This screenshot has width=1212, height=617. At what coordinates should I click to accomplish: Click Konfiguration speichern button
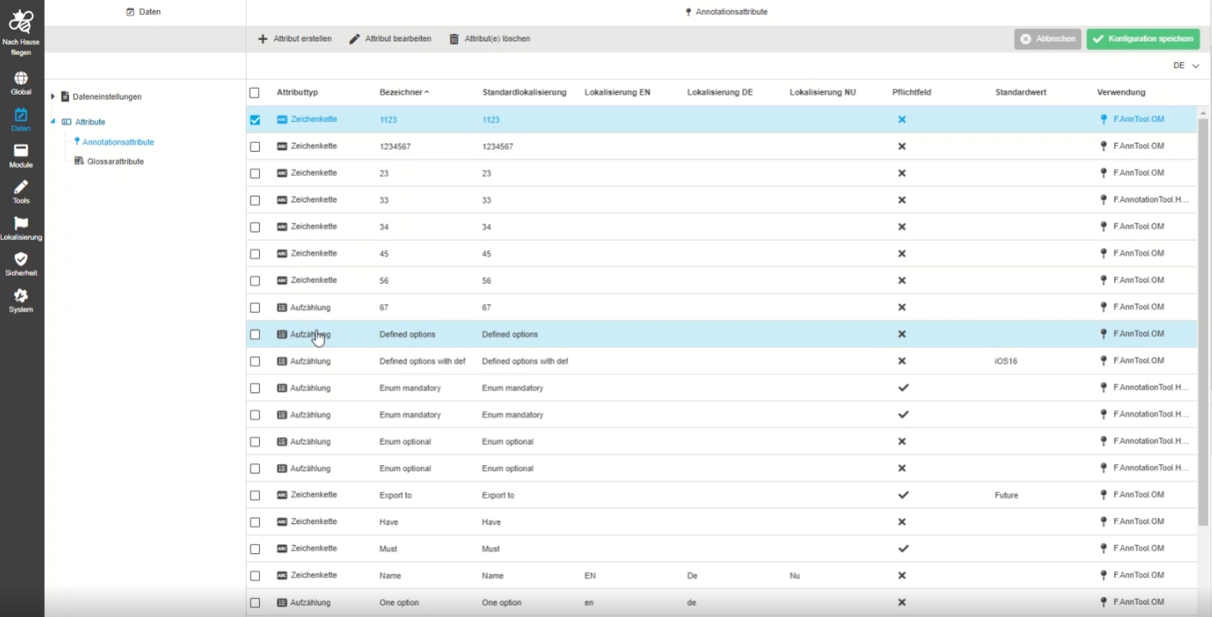coord(1142,39)
